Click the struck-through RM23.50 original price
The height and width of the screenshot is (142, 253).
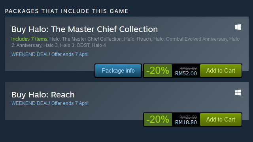188,117
